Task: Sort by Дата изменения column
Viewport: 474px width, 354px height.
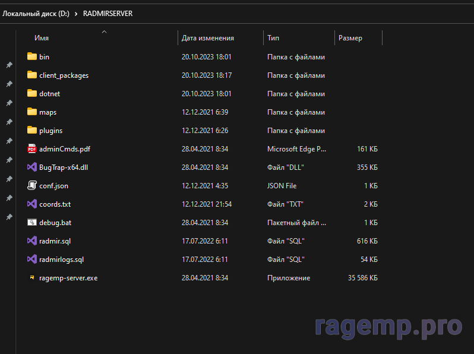Action: pos(208,38)
